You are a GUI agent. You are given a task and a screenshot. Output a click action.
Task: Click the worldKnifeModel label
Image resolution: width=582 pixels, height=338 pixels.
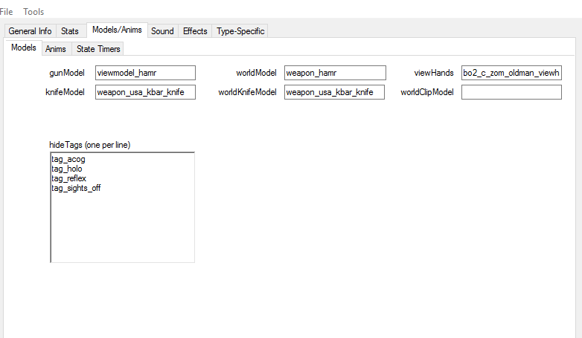pyautogui.click(x=247, y=92)
